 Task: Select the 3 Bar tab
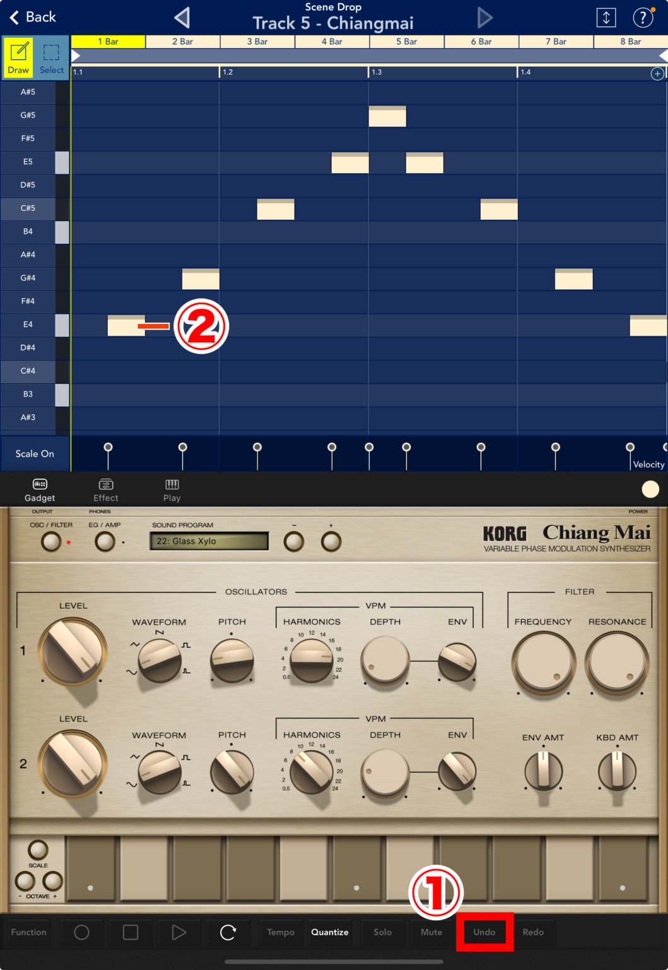tap(257, 42)
